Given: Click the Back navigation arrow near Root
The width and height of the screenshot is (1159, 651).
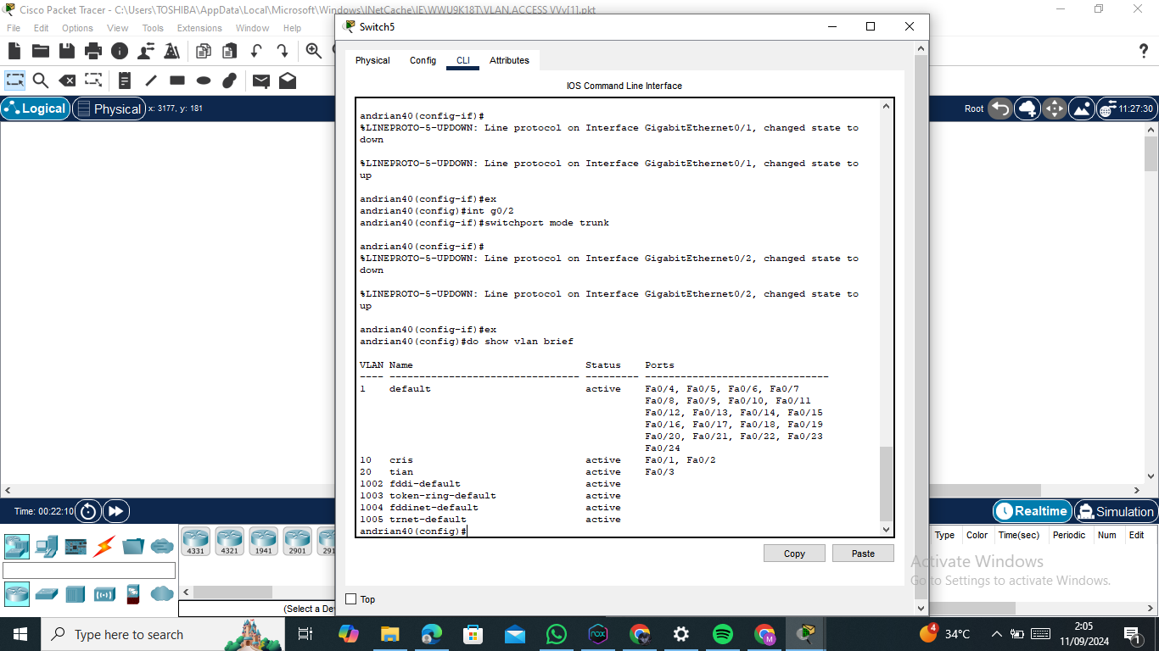Looking at the screenshot, I should pos(1001,108).
